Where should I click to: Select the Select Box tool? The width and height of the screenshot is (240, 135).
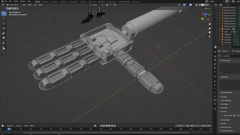click(4, 13)
